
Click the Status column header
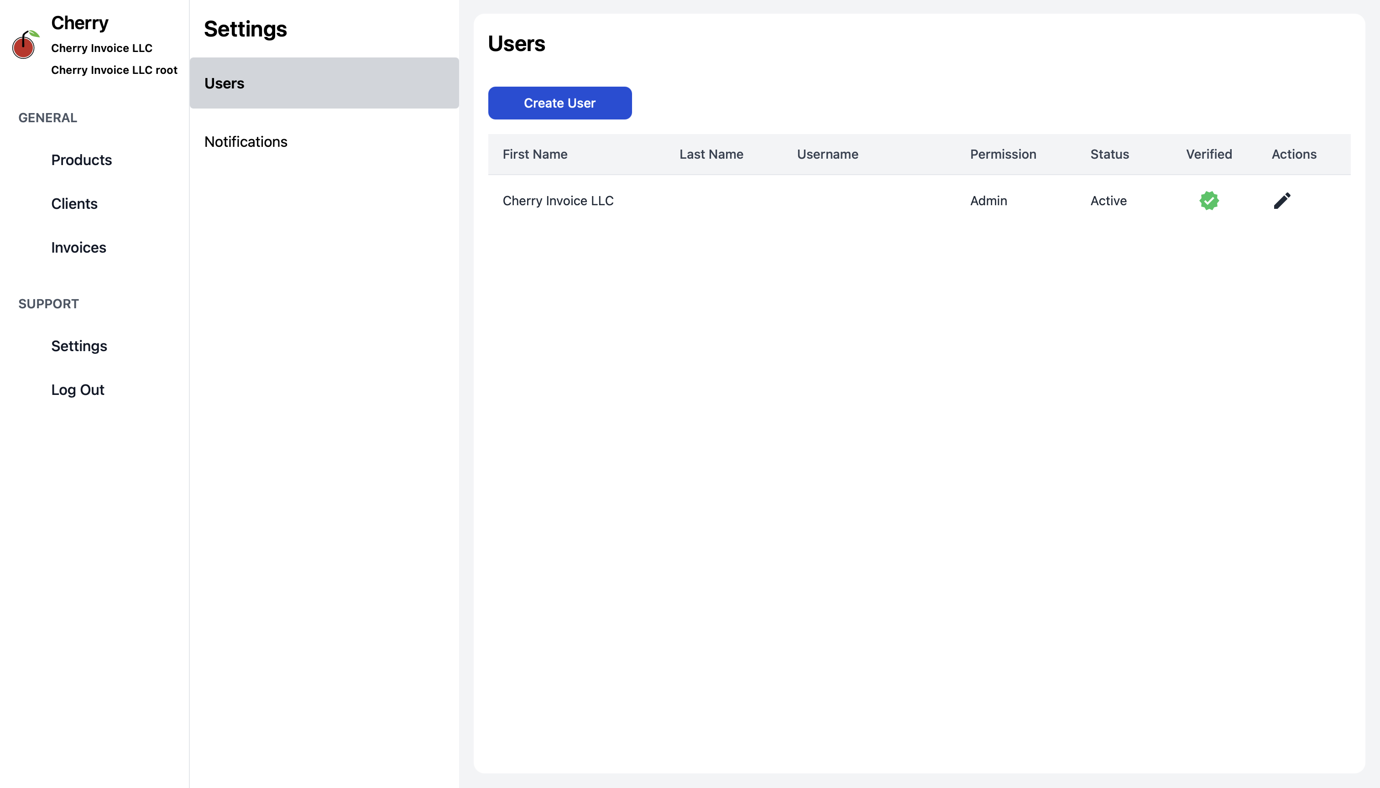click(1109, 154)
